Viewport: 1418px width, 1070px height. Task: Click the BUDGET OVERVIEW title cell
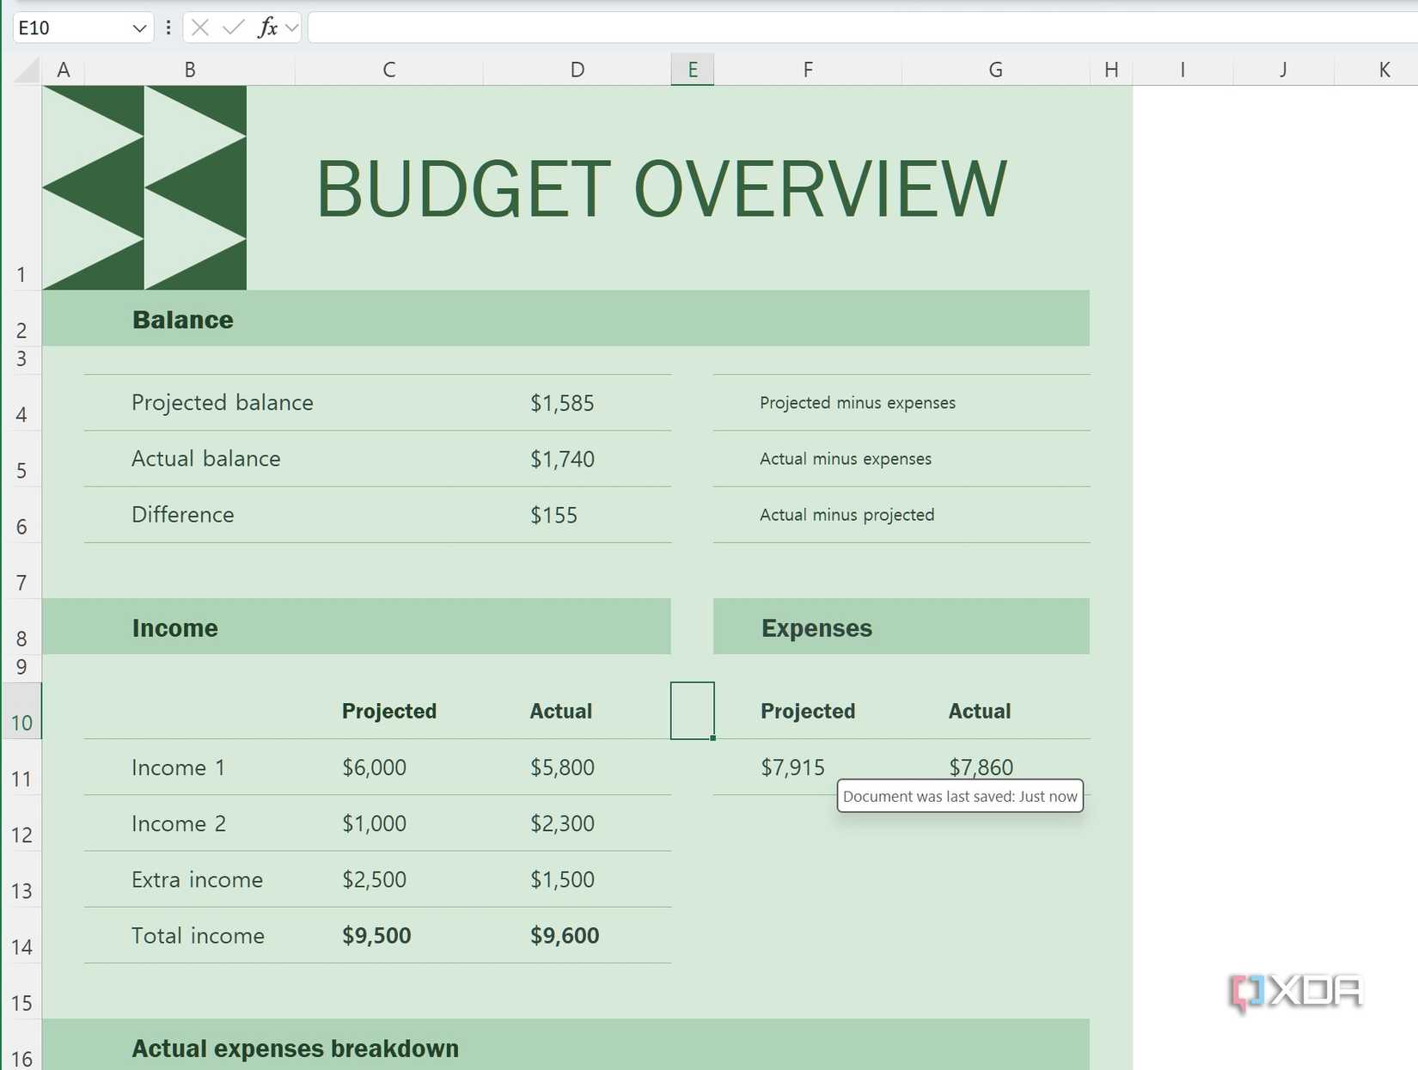(661, 189)
